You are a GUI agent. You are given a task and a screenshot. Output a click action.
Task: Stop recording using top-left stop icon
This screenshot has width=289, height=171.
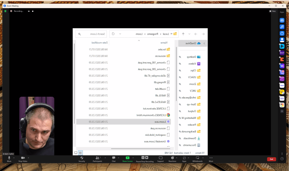click(33, 11)
